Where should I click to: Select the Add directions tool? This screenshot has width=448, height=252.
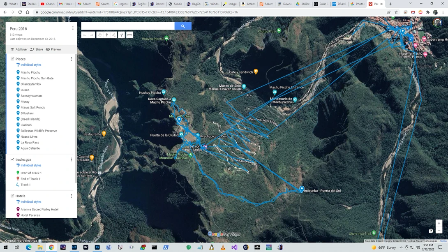pos(121,35)
